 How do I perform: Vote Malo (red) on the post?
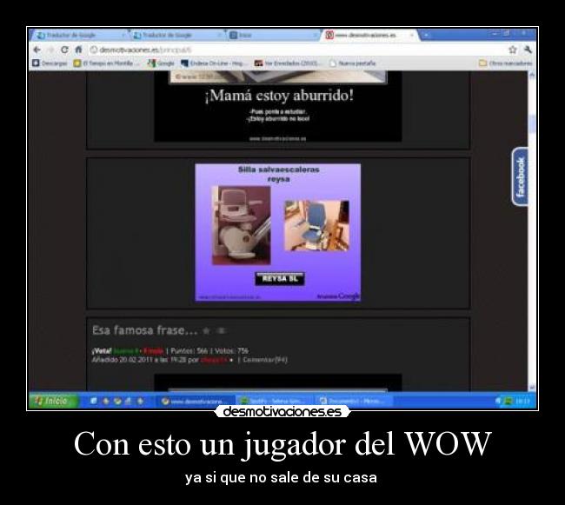[153, 350]
